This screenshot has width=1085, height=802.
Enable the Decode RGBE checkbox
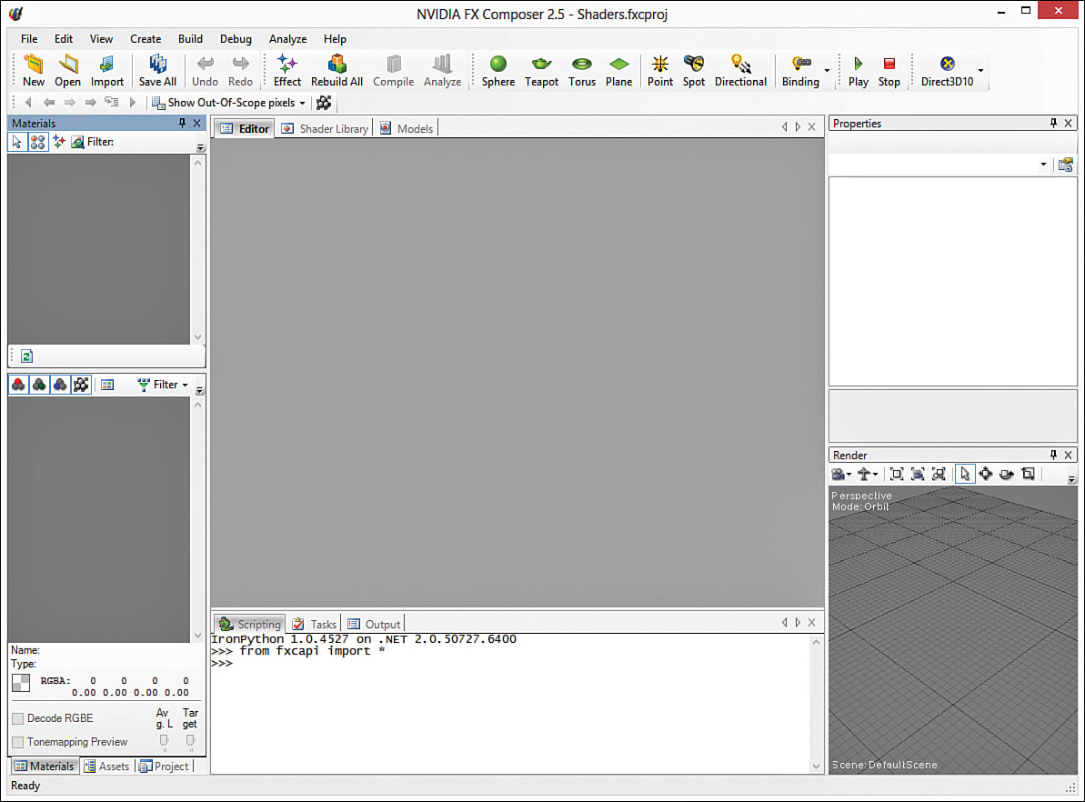coord(18,718)
